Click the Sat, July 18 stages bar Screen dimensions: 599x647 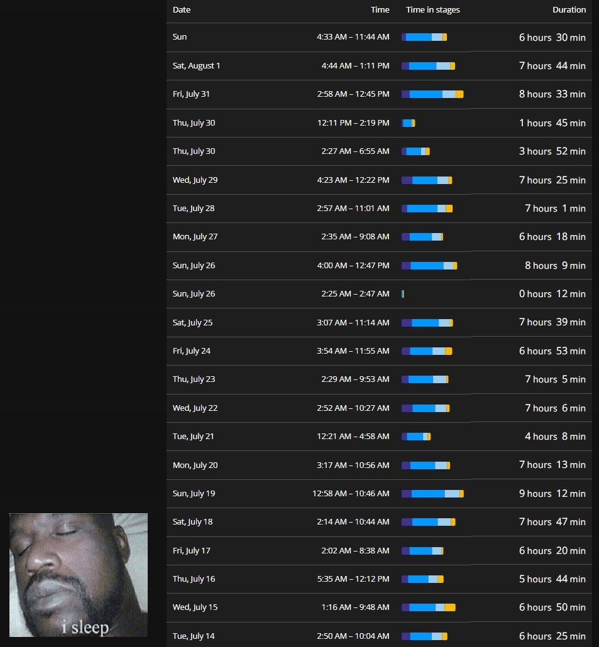pyautogui.click(x=429, y=522)
